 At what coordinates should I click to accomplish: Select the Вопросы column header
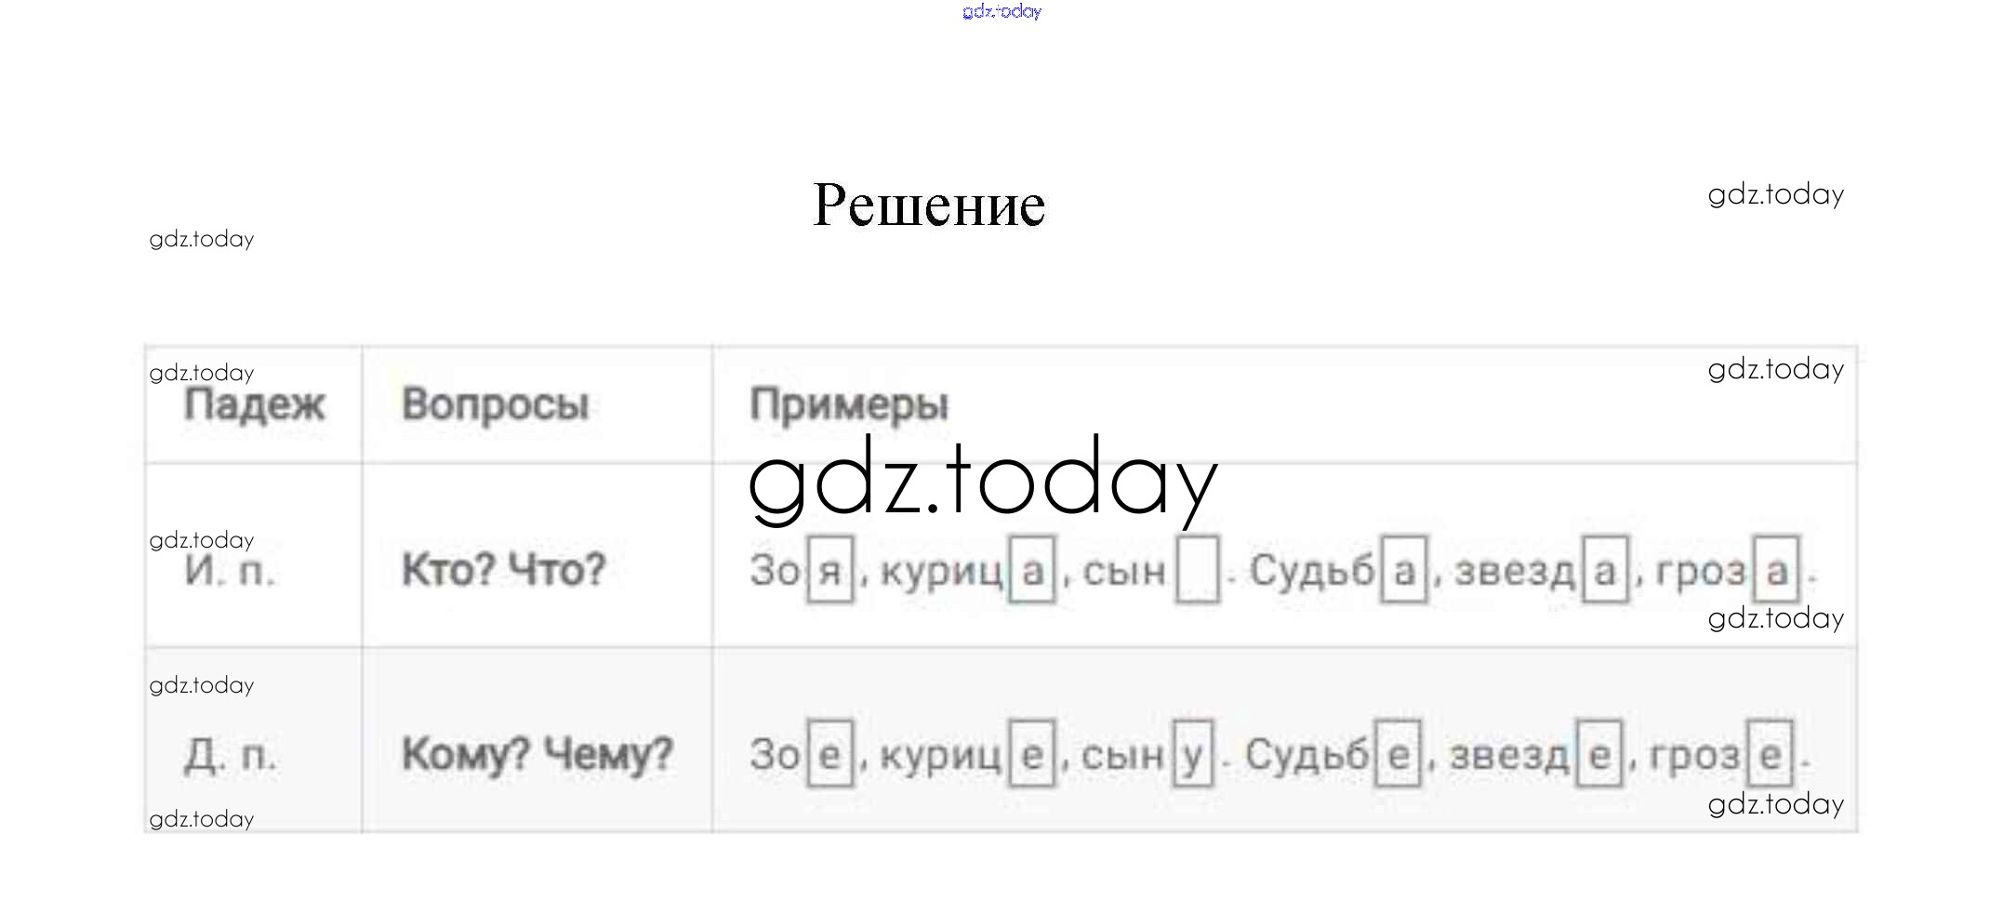pos(495,405)
